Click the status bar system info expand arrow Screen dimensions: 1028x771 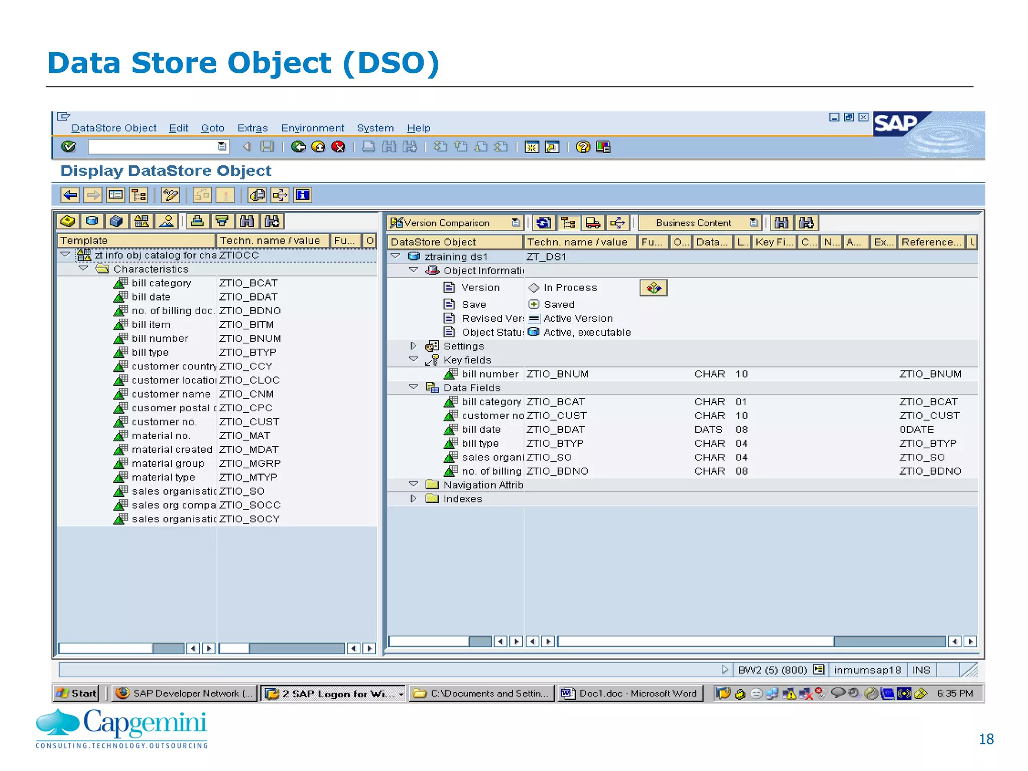724,670
